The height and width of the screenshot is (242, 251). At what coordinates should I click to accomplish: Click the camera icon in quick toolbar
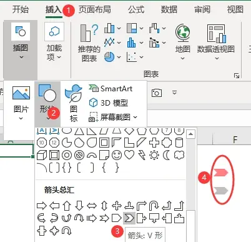click(x=157, y=93)
